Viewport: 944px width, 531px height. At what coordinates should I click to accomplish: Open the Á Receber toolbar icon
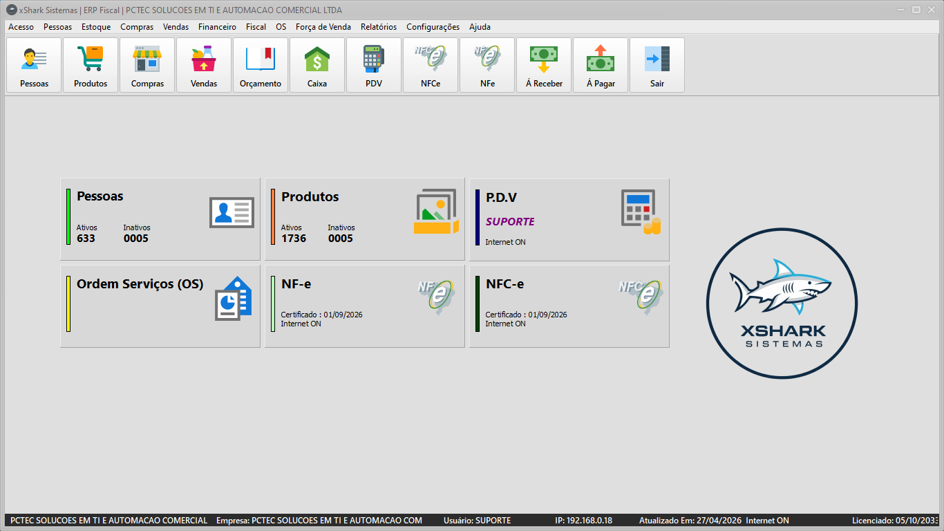point(544,65)
